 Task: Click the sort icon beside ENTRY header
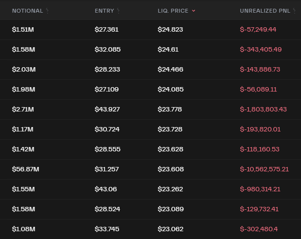coord(118,11)
